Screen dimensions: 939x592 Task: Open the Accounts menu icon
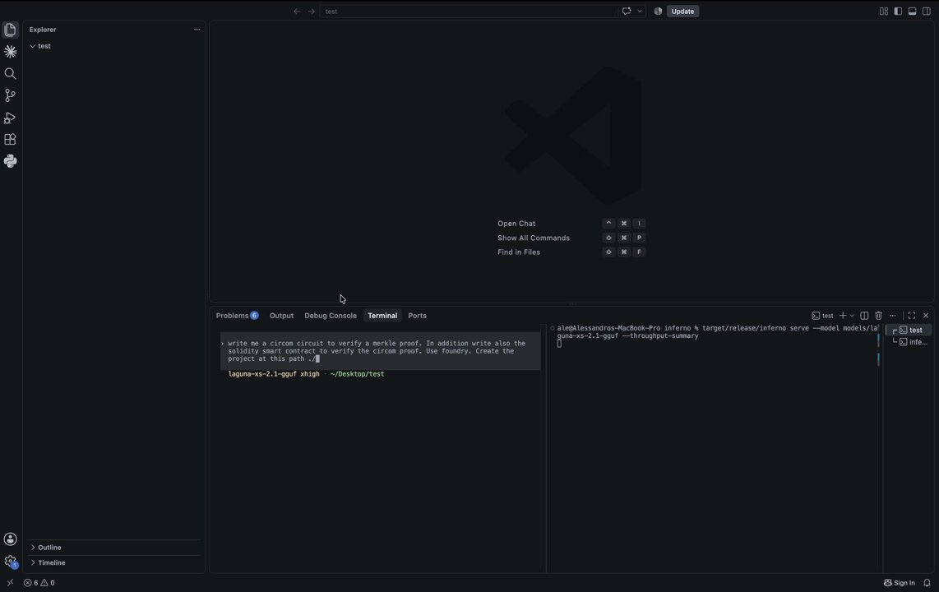(10, 539)
